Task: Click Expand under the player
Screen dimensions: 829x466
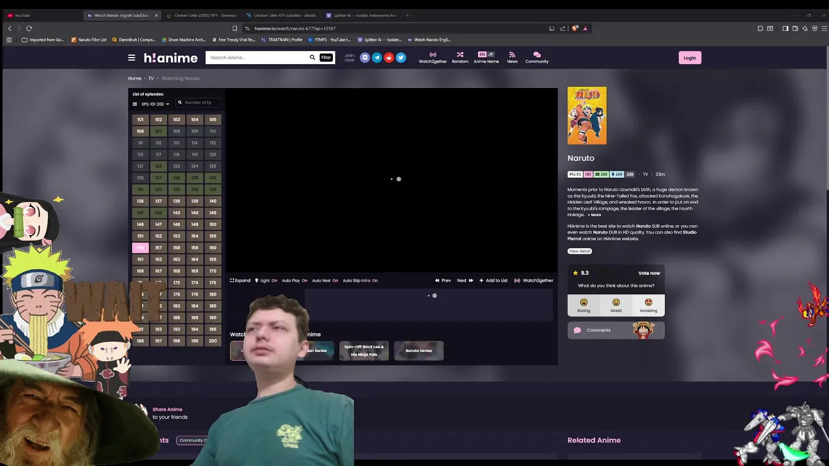Action: [x=240, y=280]
